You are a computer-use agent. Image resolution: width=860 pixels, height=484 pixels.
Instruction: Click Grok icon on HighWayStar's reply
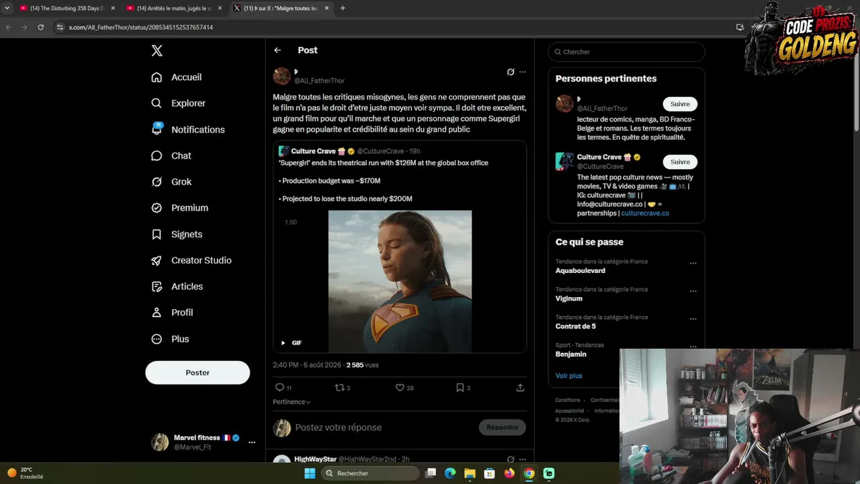511,460
